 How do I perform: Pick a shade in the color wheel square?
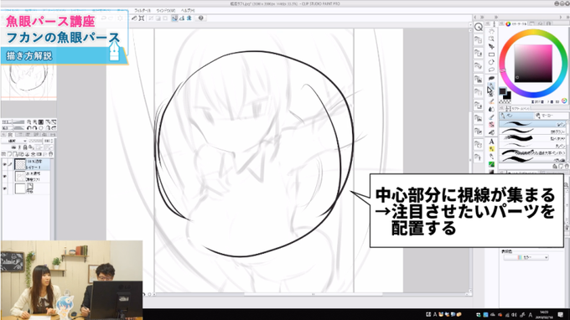(x=533, y=64)
